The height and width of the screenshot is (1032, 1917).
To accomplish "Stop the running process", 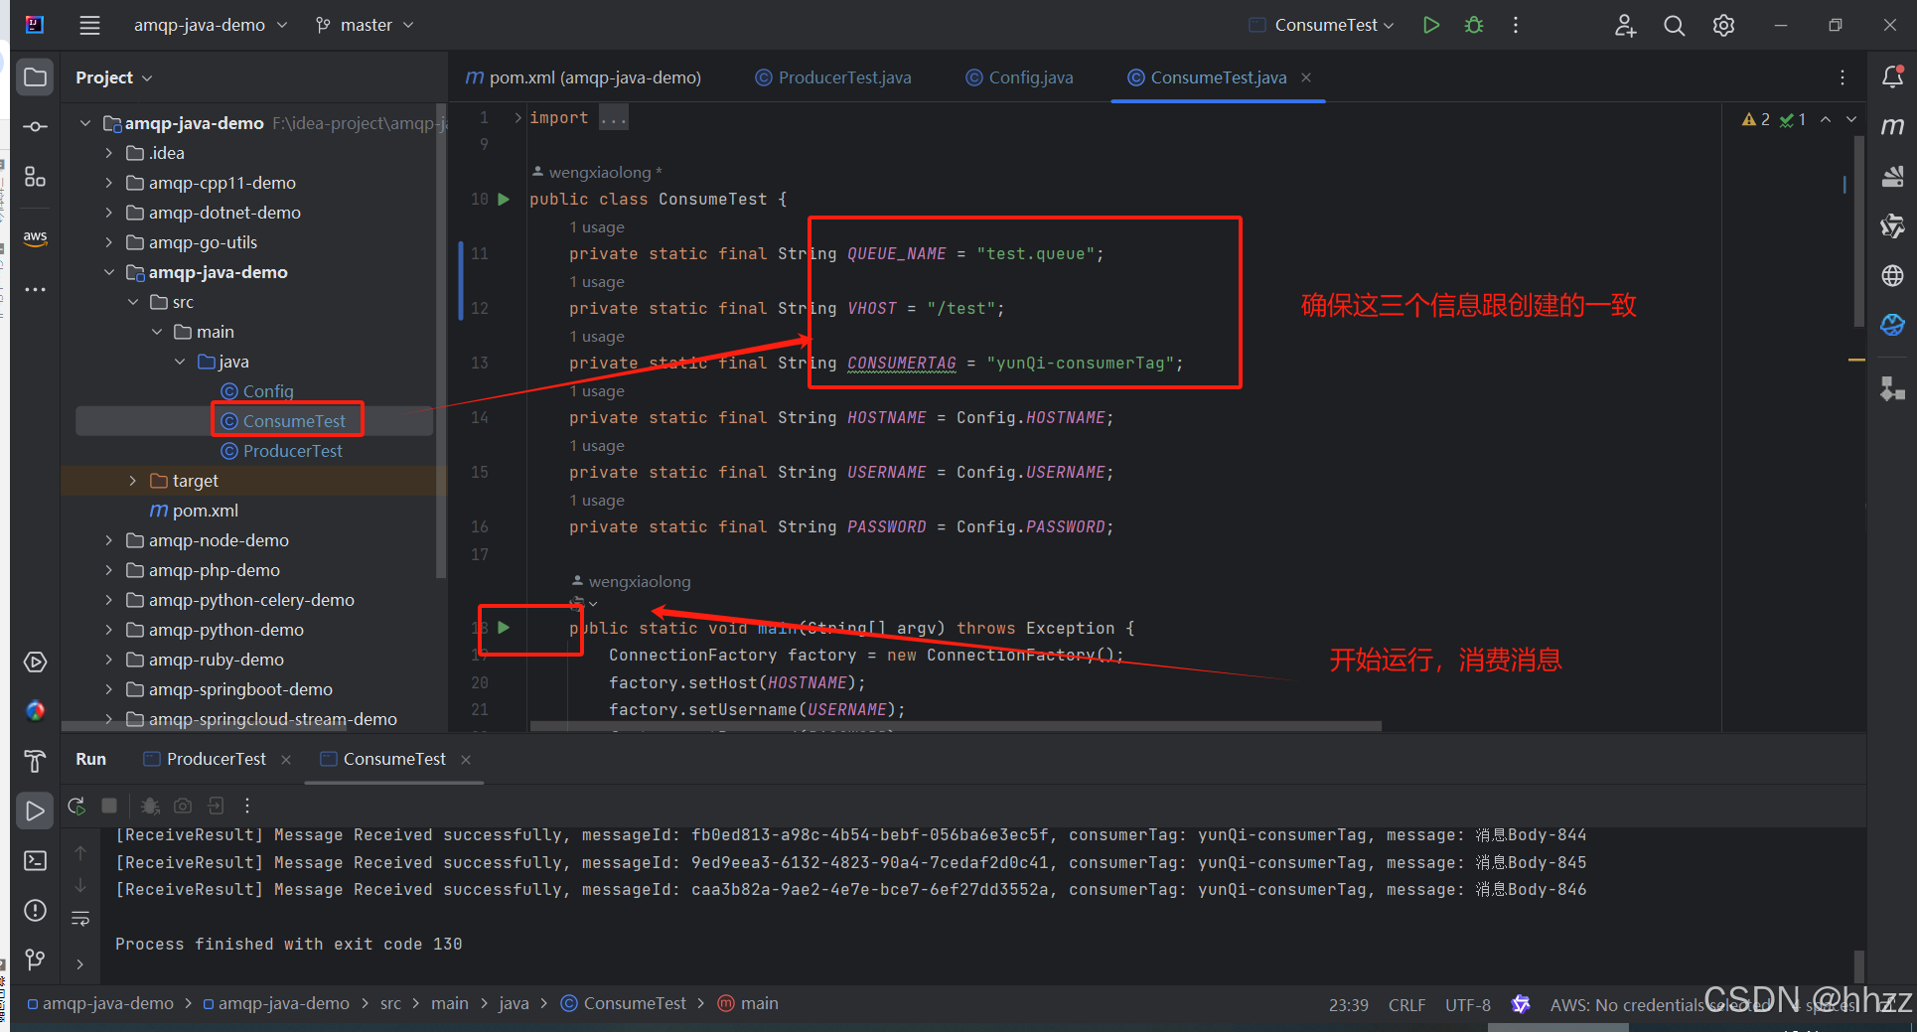I will (x=109, y=806).
